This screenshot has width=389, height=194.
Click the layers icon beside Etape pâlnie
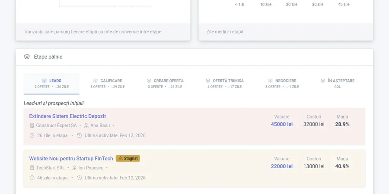pyautogui.click(x=27, y=56)
